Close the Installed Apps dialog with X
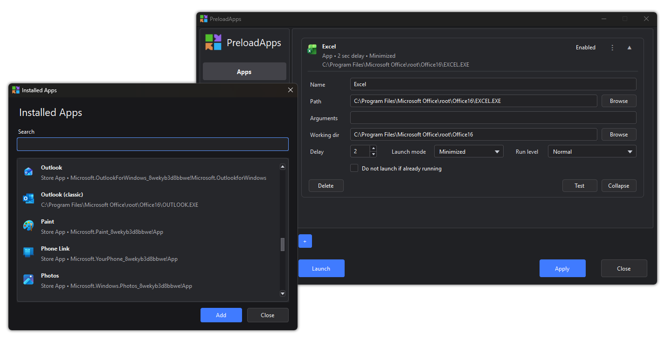 pyautogui.click(x=291, y=90)
